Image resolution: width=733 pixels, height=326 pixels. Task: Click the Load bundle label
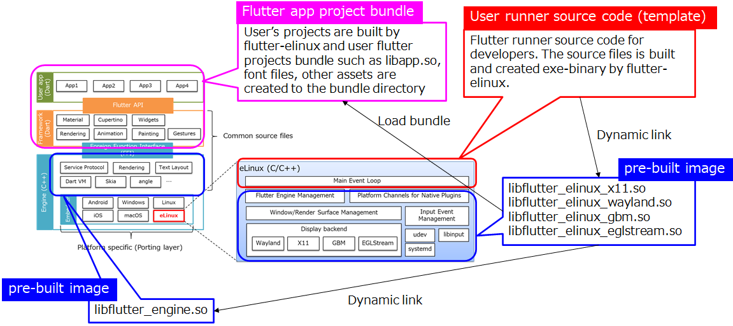click(x=414, y=121)
